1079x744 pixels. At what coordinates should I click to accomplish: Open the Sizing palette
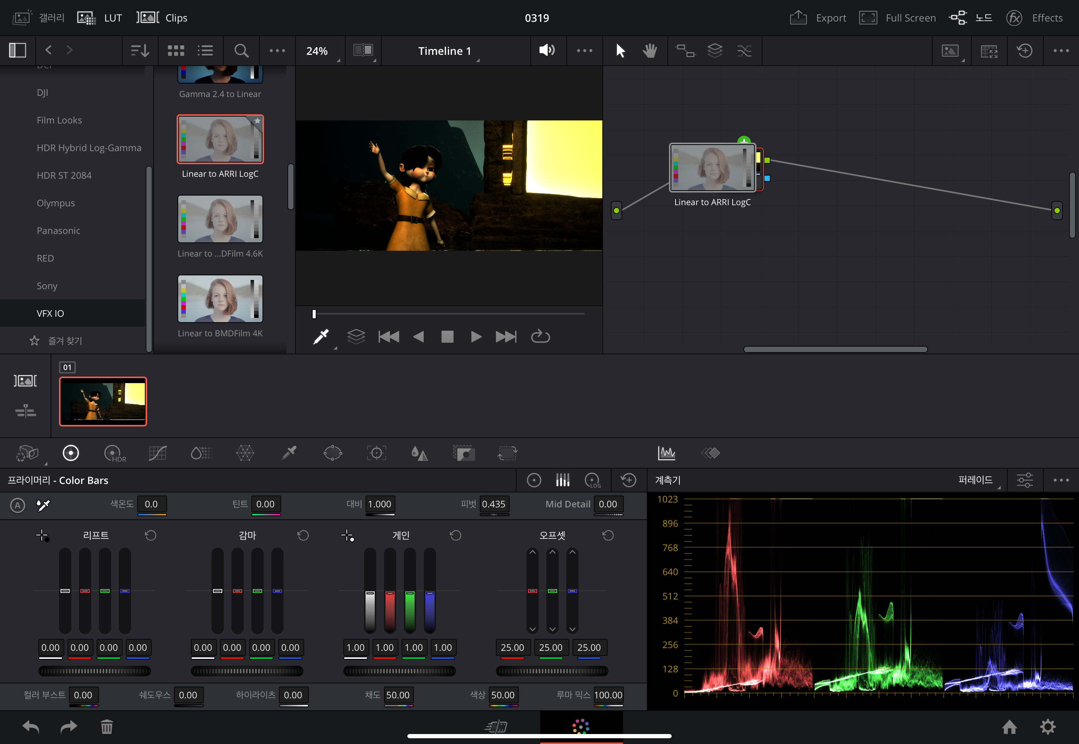pyautogui.click(x=507, y=453)
